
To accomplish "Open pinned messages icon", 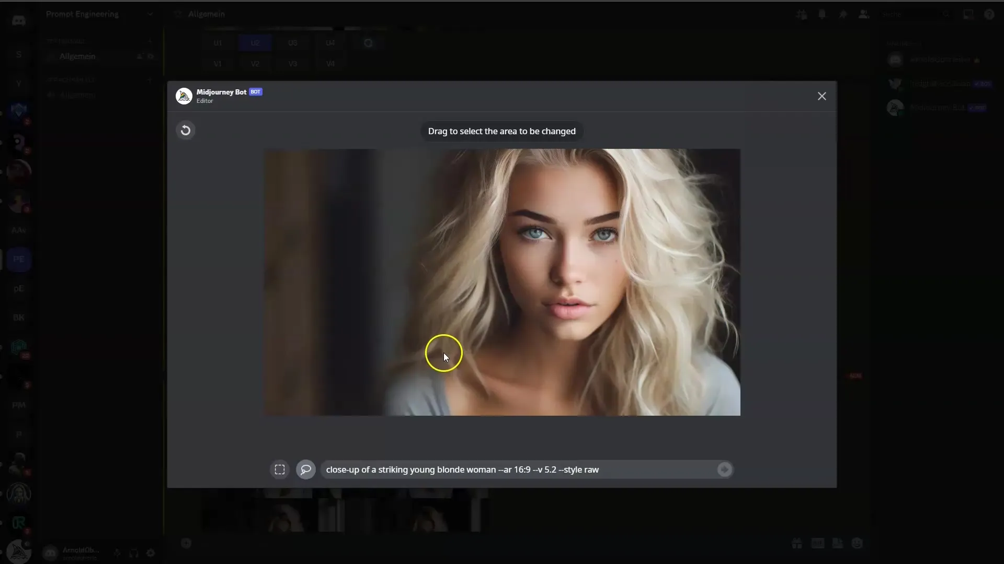I will click(843, 15).
